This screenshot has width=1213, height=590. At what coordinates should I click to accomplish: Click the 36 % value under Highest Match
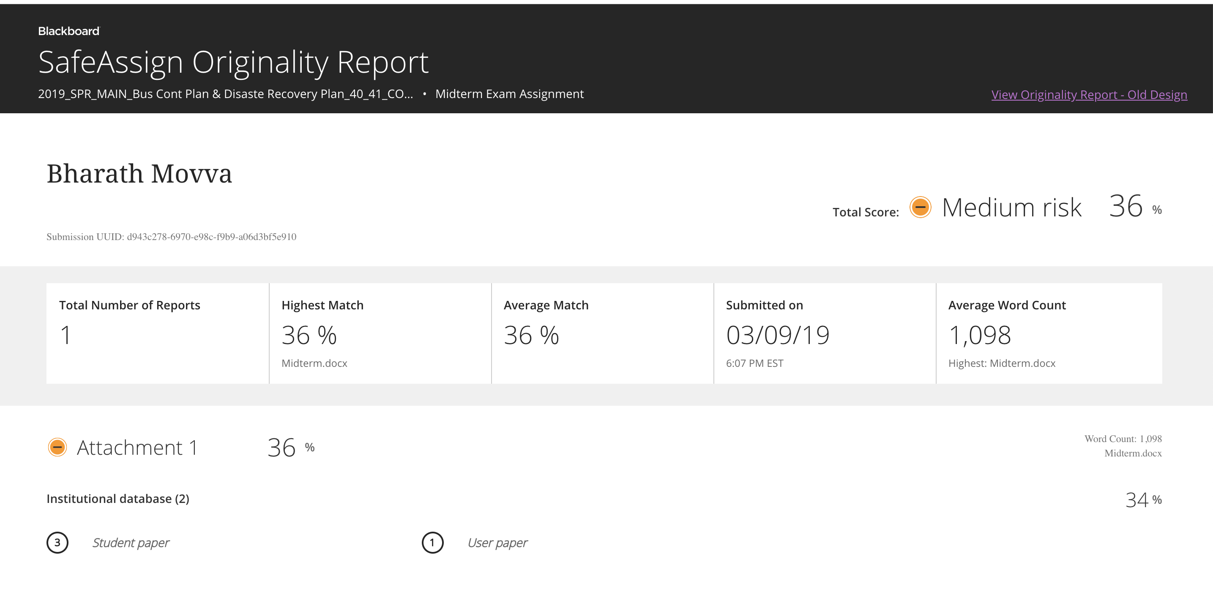pos(309,335)
